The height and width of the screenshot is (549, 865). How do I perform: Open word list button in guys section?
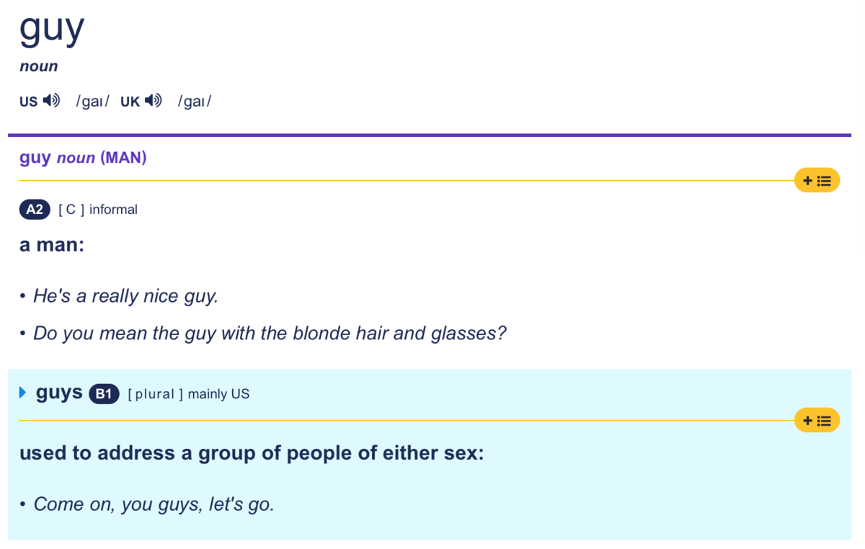point(817,420)
